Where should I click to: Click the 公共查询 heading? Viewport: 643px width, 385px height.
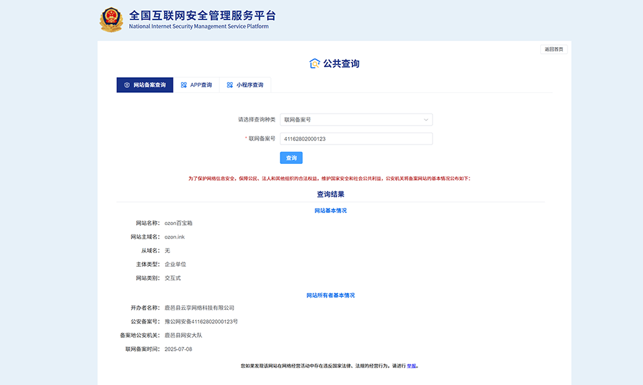341,63
